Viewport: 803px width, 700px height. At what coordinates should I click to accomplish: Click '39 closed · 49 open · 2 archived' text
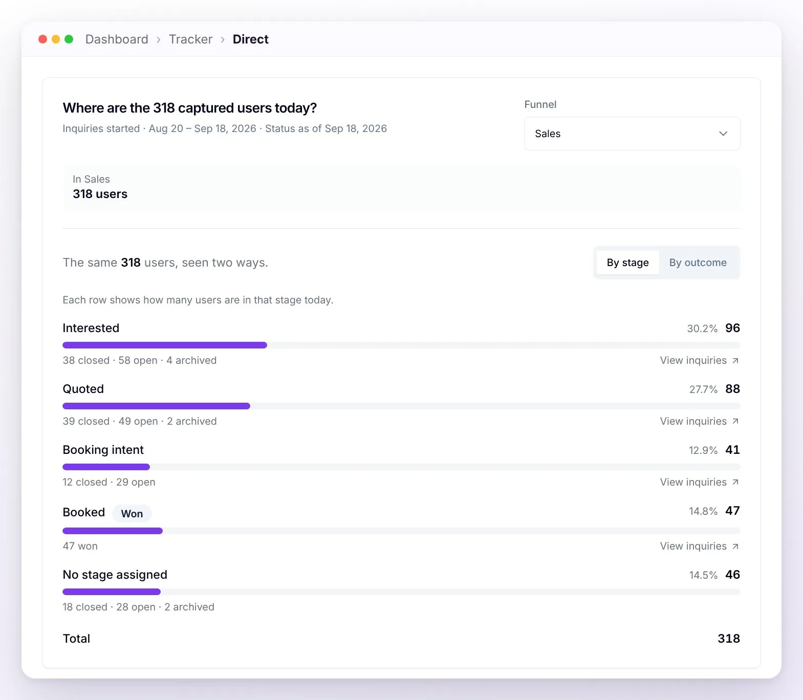click(x=140, y=421)
